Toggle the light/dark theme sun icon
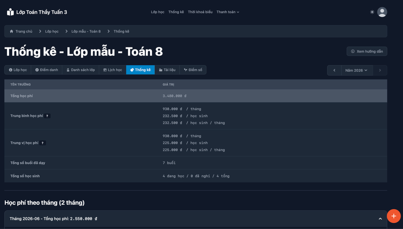The width and height of the screenshot is (403, 229). coord(372,12)
